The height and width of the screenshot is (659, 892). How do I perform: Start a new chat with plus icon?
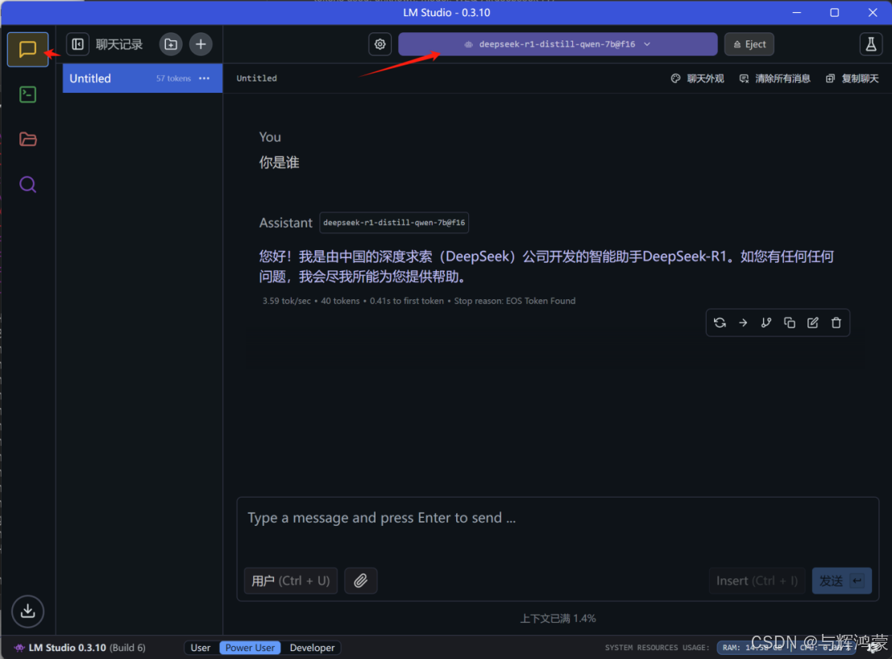coord(201,44)
